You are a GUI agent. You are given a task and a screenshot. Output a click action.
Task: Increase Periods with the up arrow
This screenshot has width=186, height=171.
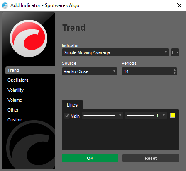pos(174,70)
